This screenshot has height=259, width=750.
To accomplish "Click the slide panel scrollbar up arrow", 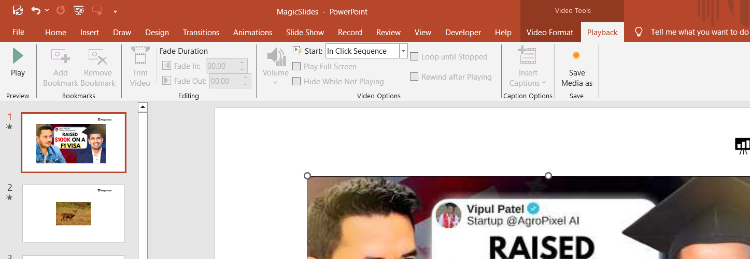I will (143, 108).
